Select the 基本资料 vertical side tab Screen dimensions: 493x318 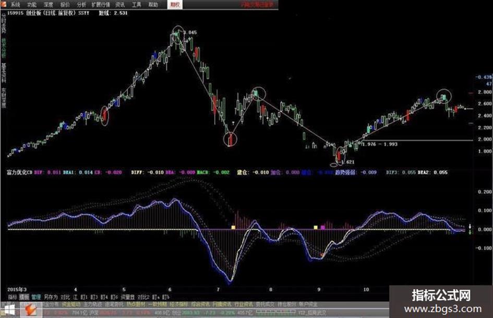[x=4, y=73]
